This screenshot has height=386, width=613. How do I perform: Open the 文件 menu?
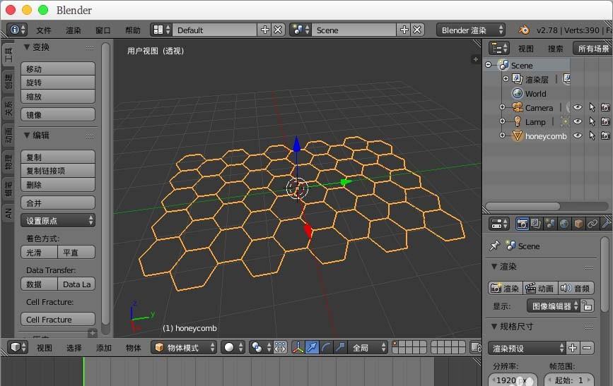pos(43,30)
